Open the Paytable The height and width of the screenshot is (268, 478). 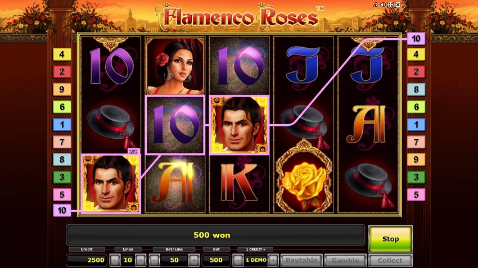pyautogui.click(x=301, y=260)
